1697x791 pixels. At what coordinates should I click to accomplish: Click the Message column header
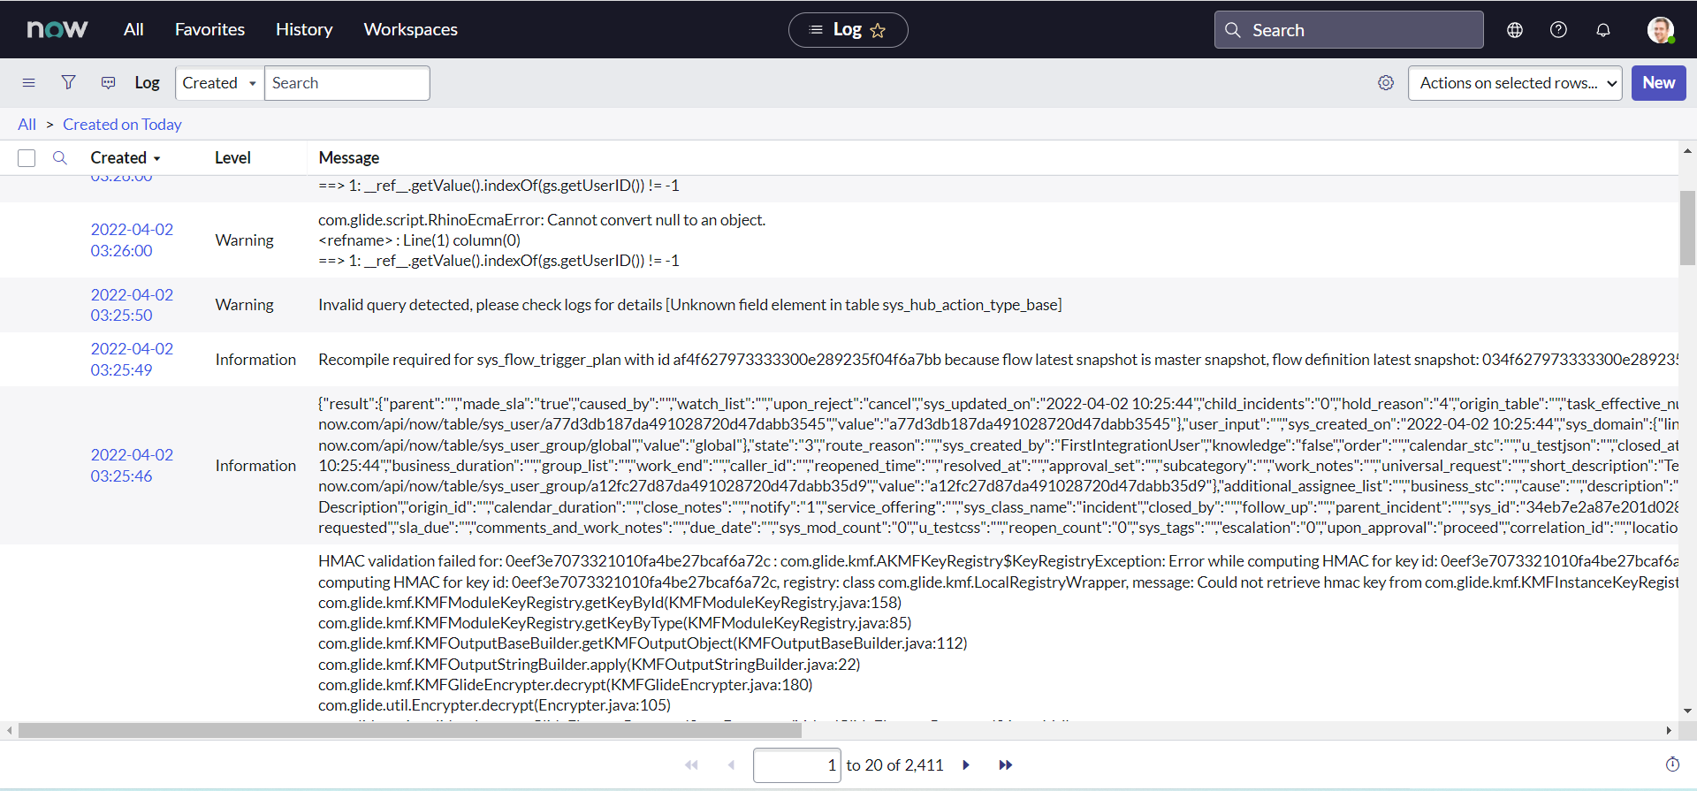[x=348, y=158]
